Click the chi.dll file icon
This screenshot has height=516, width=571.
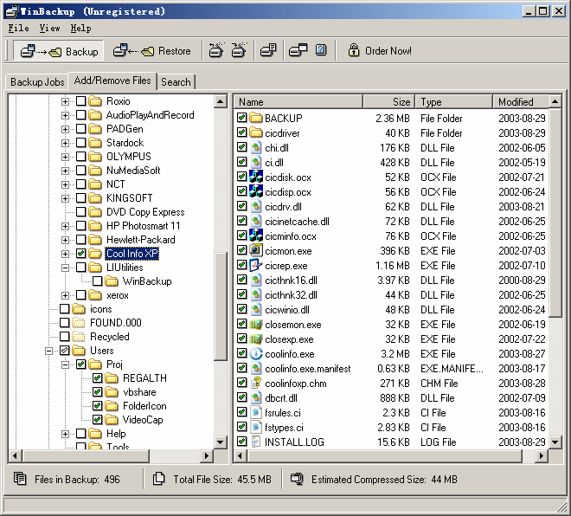[256, 147]
